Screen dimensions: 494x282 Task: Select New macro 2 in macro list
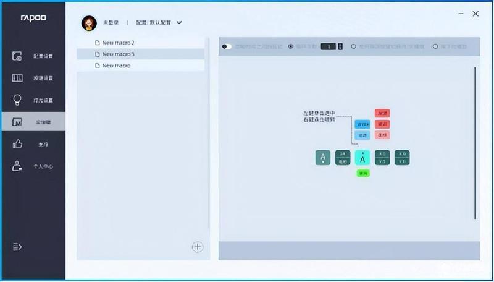pos(141,43)
